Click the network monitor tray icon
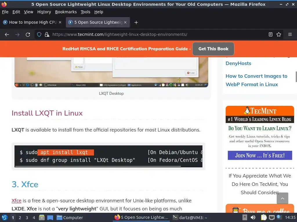This screenshot has height=222, width=297. [271, 217]
